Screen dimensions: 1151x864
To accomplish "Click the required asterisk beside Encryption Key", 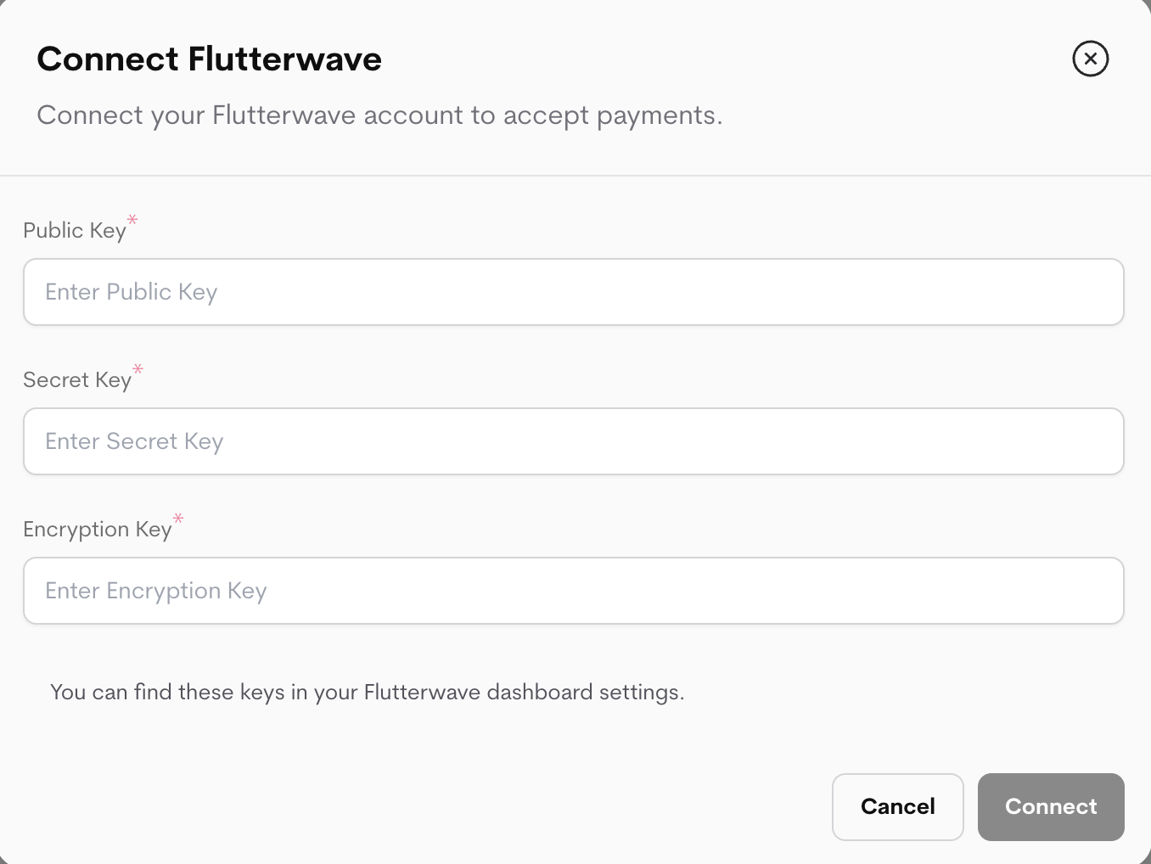I will tap(177, 519).
